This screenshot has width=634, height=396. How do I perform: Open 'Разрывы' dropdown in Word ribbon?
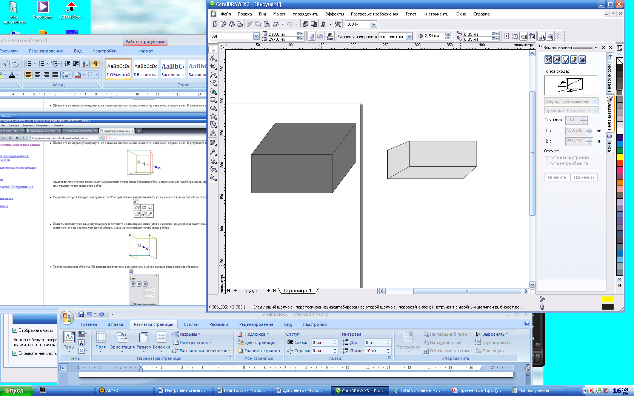point(187,334)
